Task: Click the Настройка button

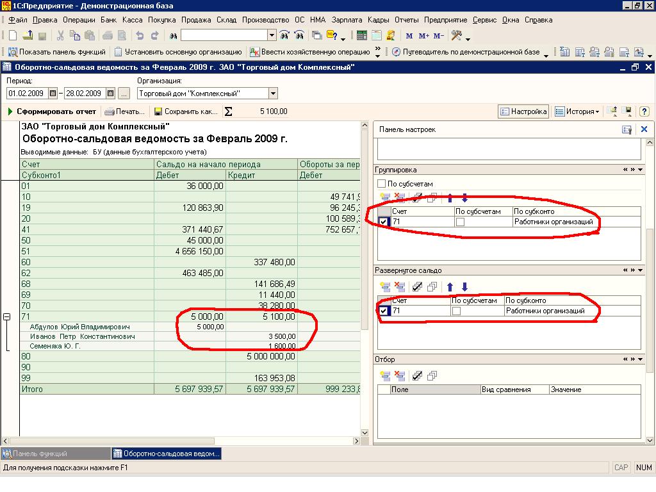Action: pyautogui.click(x=524, y=111)
